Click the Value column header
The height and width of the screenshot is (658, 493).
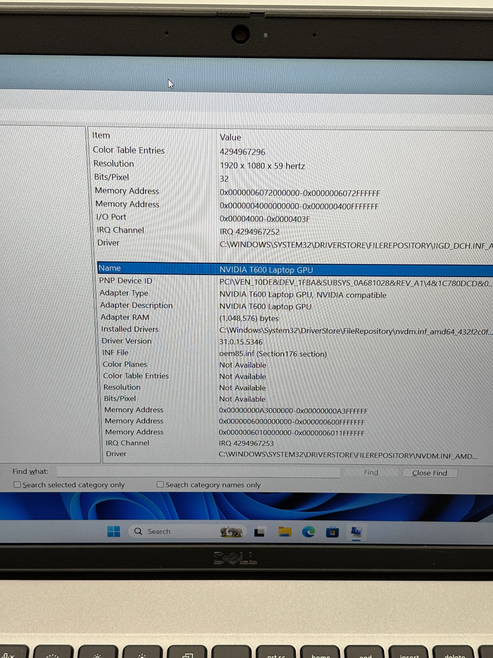pyautogui.click(x=230, y=137)
